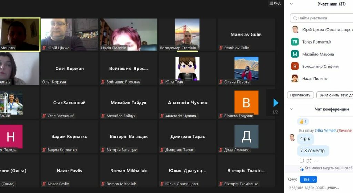
Task: Collapse the Чат конференции chat panel
Action: (x=291, y=109)
